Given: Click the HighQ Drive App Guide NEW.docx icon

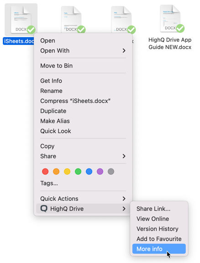Looking at the screenshot, I should (x=170, y=18).
